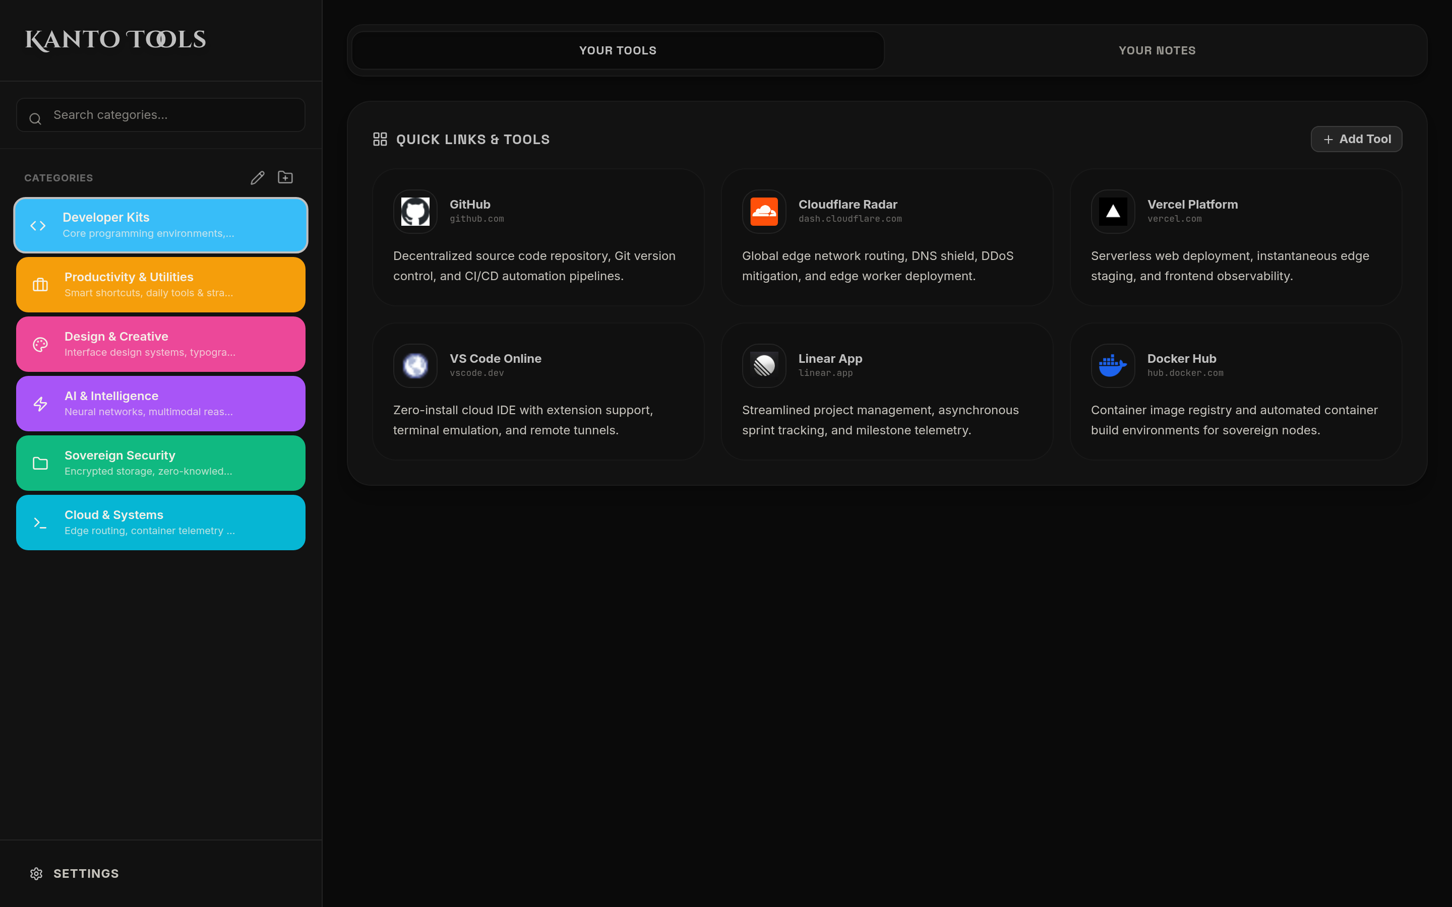Screen dimensions: 1452x907
Task: Click the Add Tool button
Action: tap(1356, 139)
